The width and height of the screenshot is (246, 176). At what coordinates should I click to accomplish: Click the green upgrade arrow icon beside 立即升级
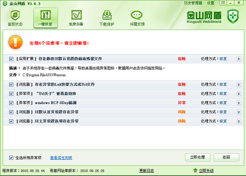[195, 170]
